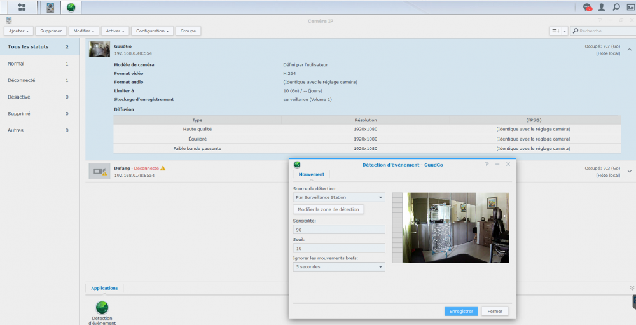Click the DSM search magnifier icon
This screenshot has width=636, height=325.
tap(616, 7)
